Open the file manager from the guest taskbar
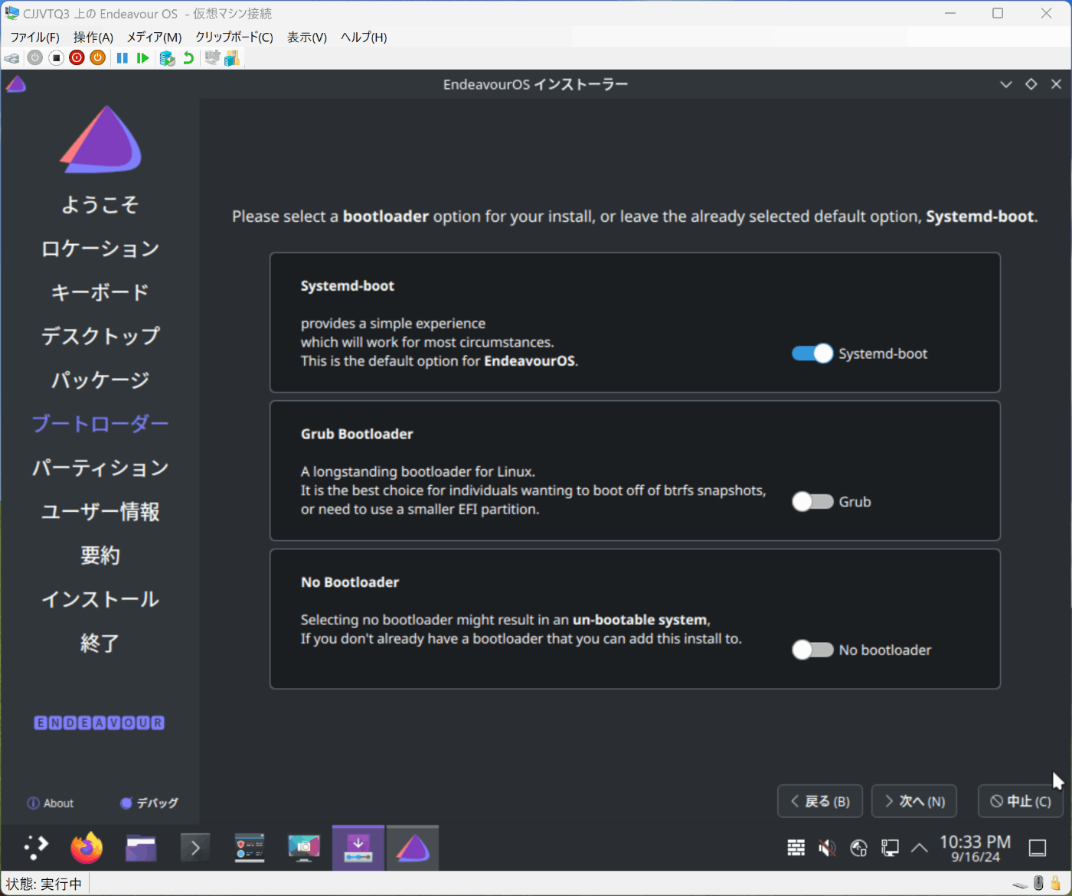The image size is (1072, 896). 141,848
